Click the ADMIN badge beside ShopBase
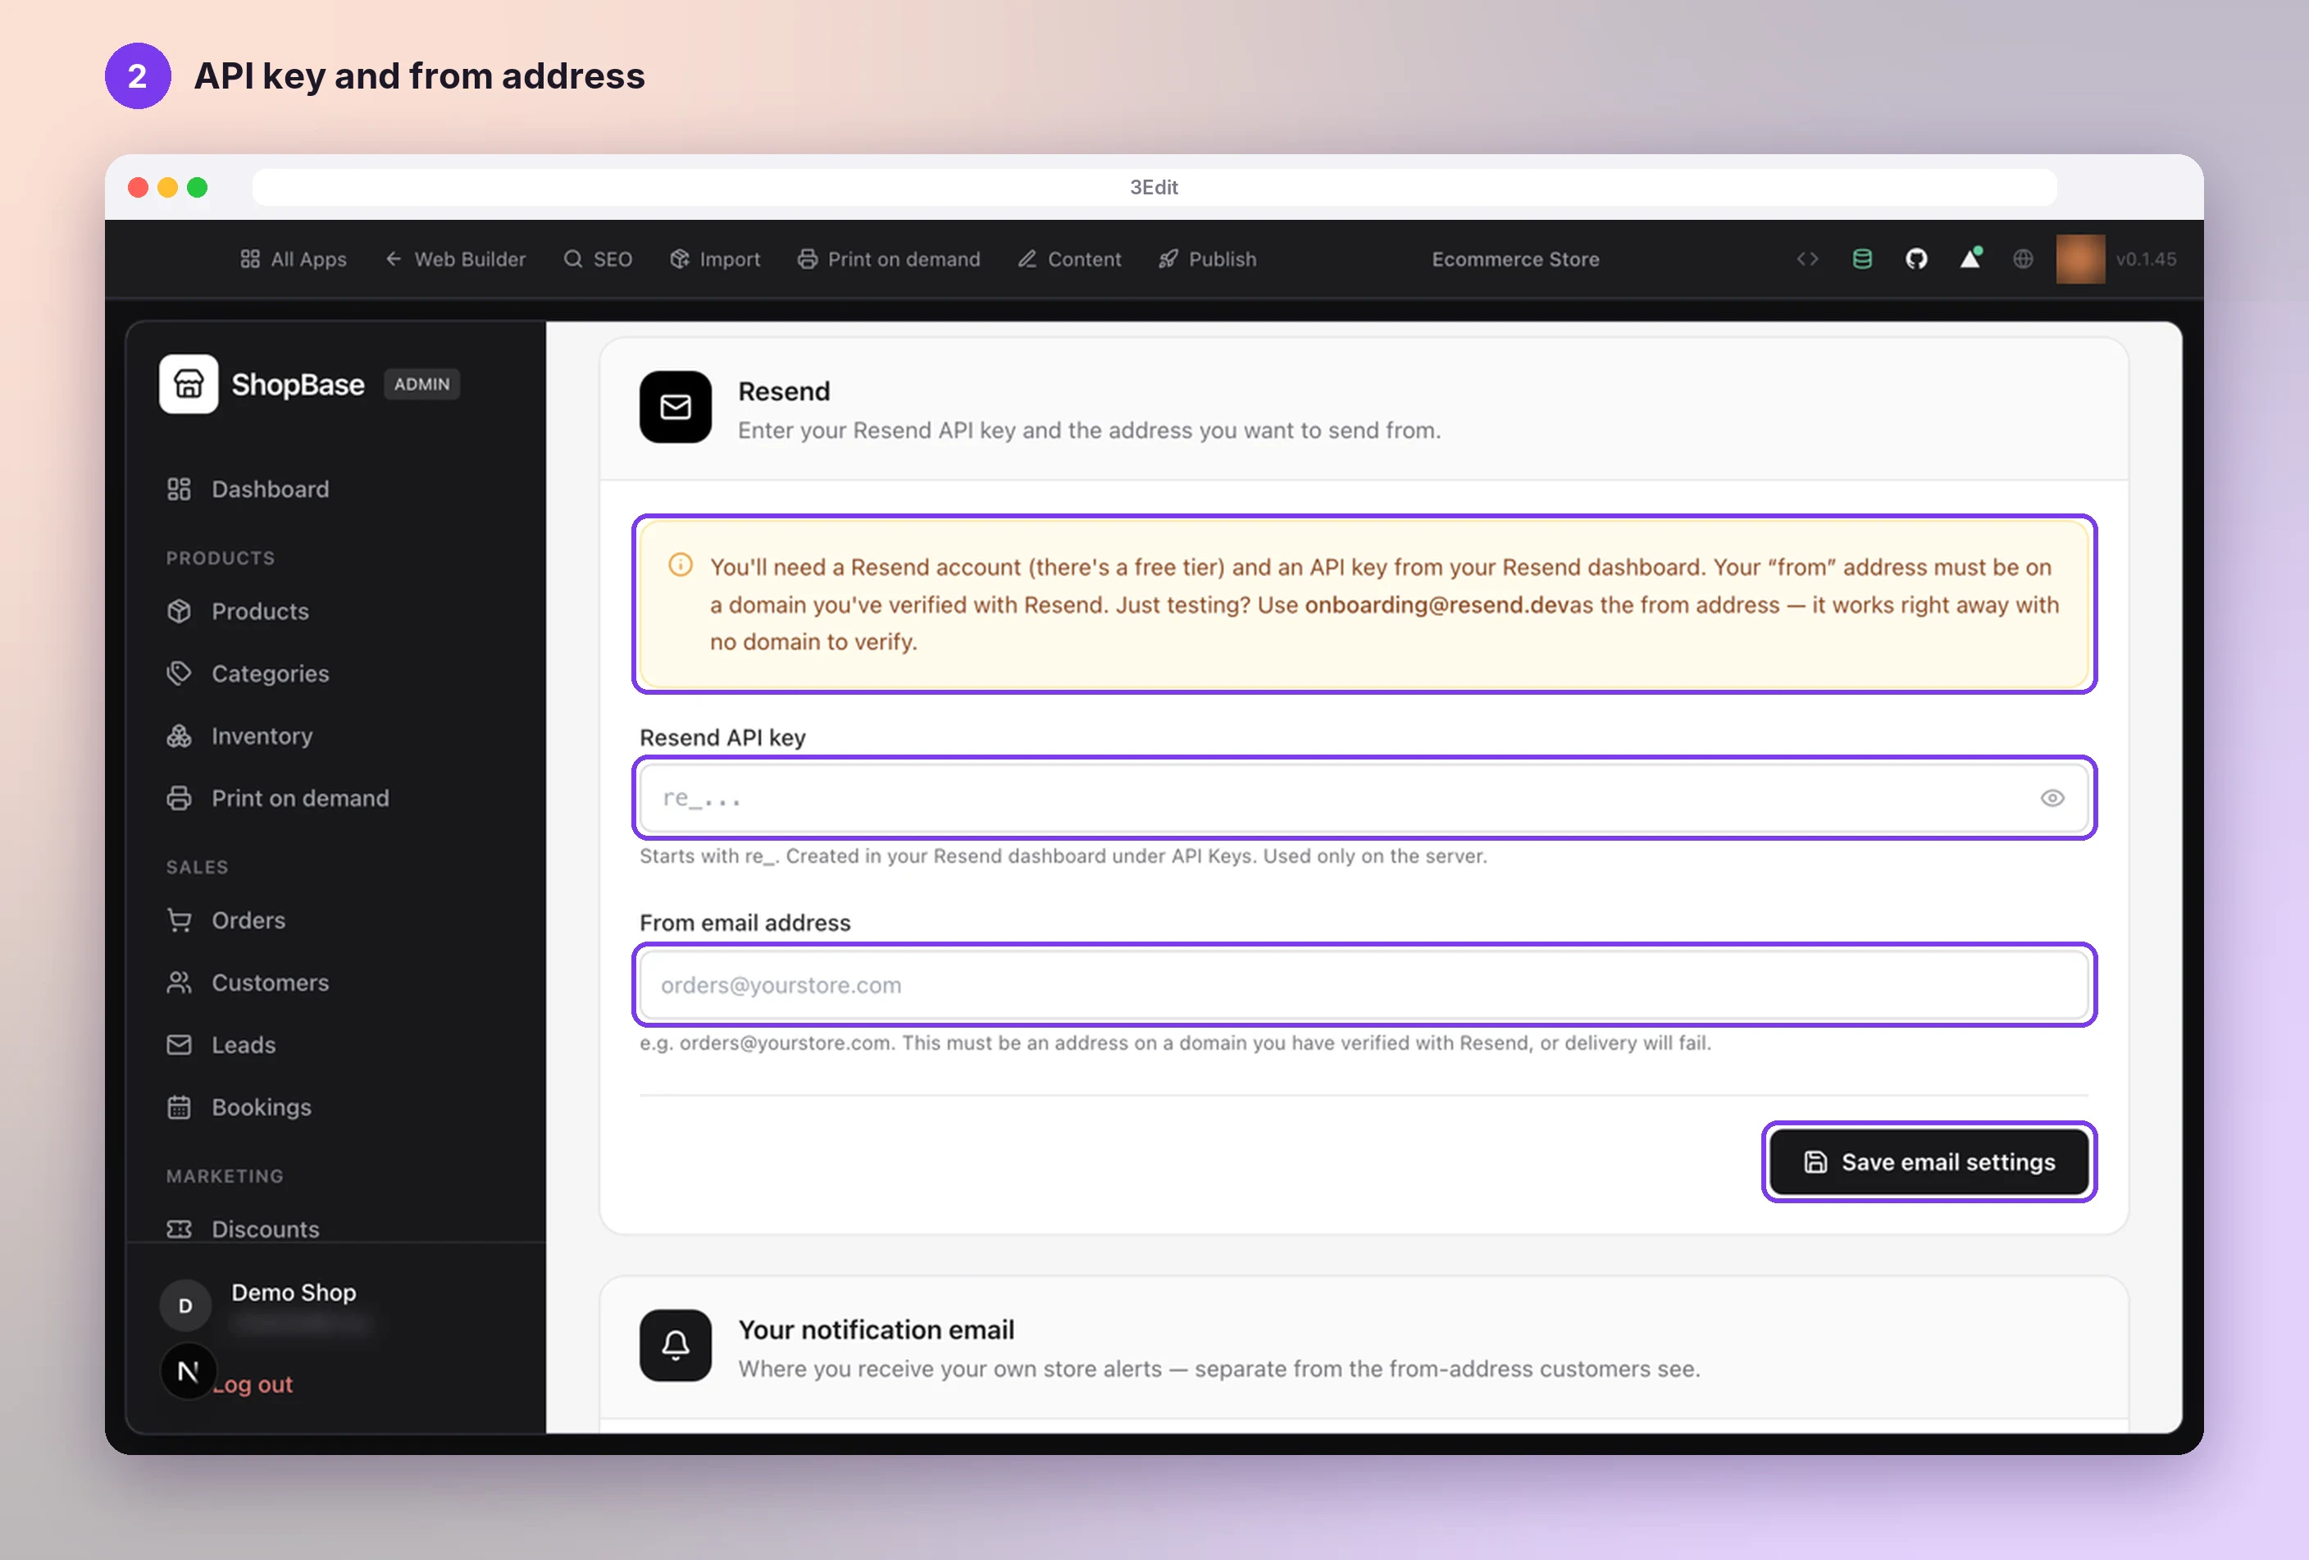The height and width of the screenshot is (1560, 2309). point(421,385)
